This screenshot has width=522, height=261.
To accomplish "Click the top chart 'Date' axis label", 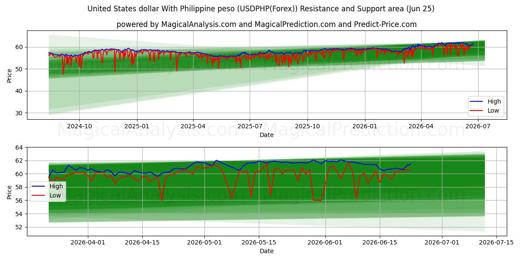I will (267, 135).
